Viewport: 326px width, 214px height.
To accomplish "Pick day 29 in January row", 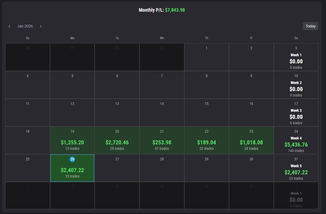I will pyautogui.click(x=206, y=168).
